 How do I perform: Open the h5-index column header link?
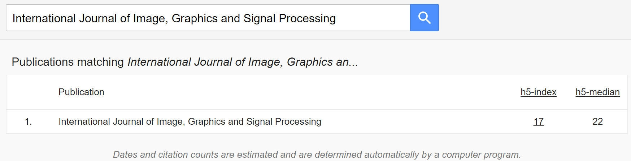tap(538, 92)
